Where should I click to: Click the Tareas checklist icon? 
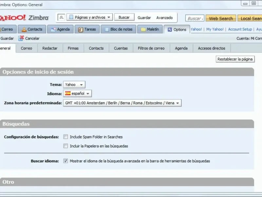pos(81,30)
